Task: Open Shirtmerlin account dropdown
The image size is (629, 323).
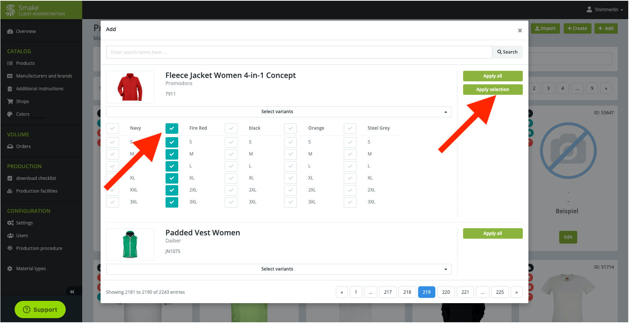Action: (605, 9)
